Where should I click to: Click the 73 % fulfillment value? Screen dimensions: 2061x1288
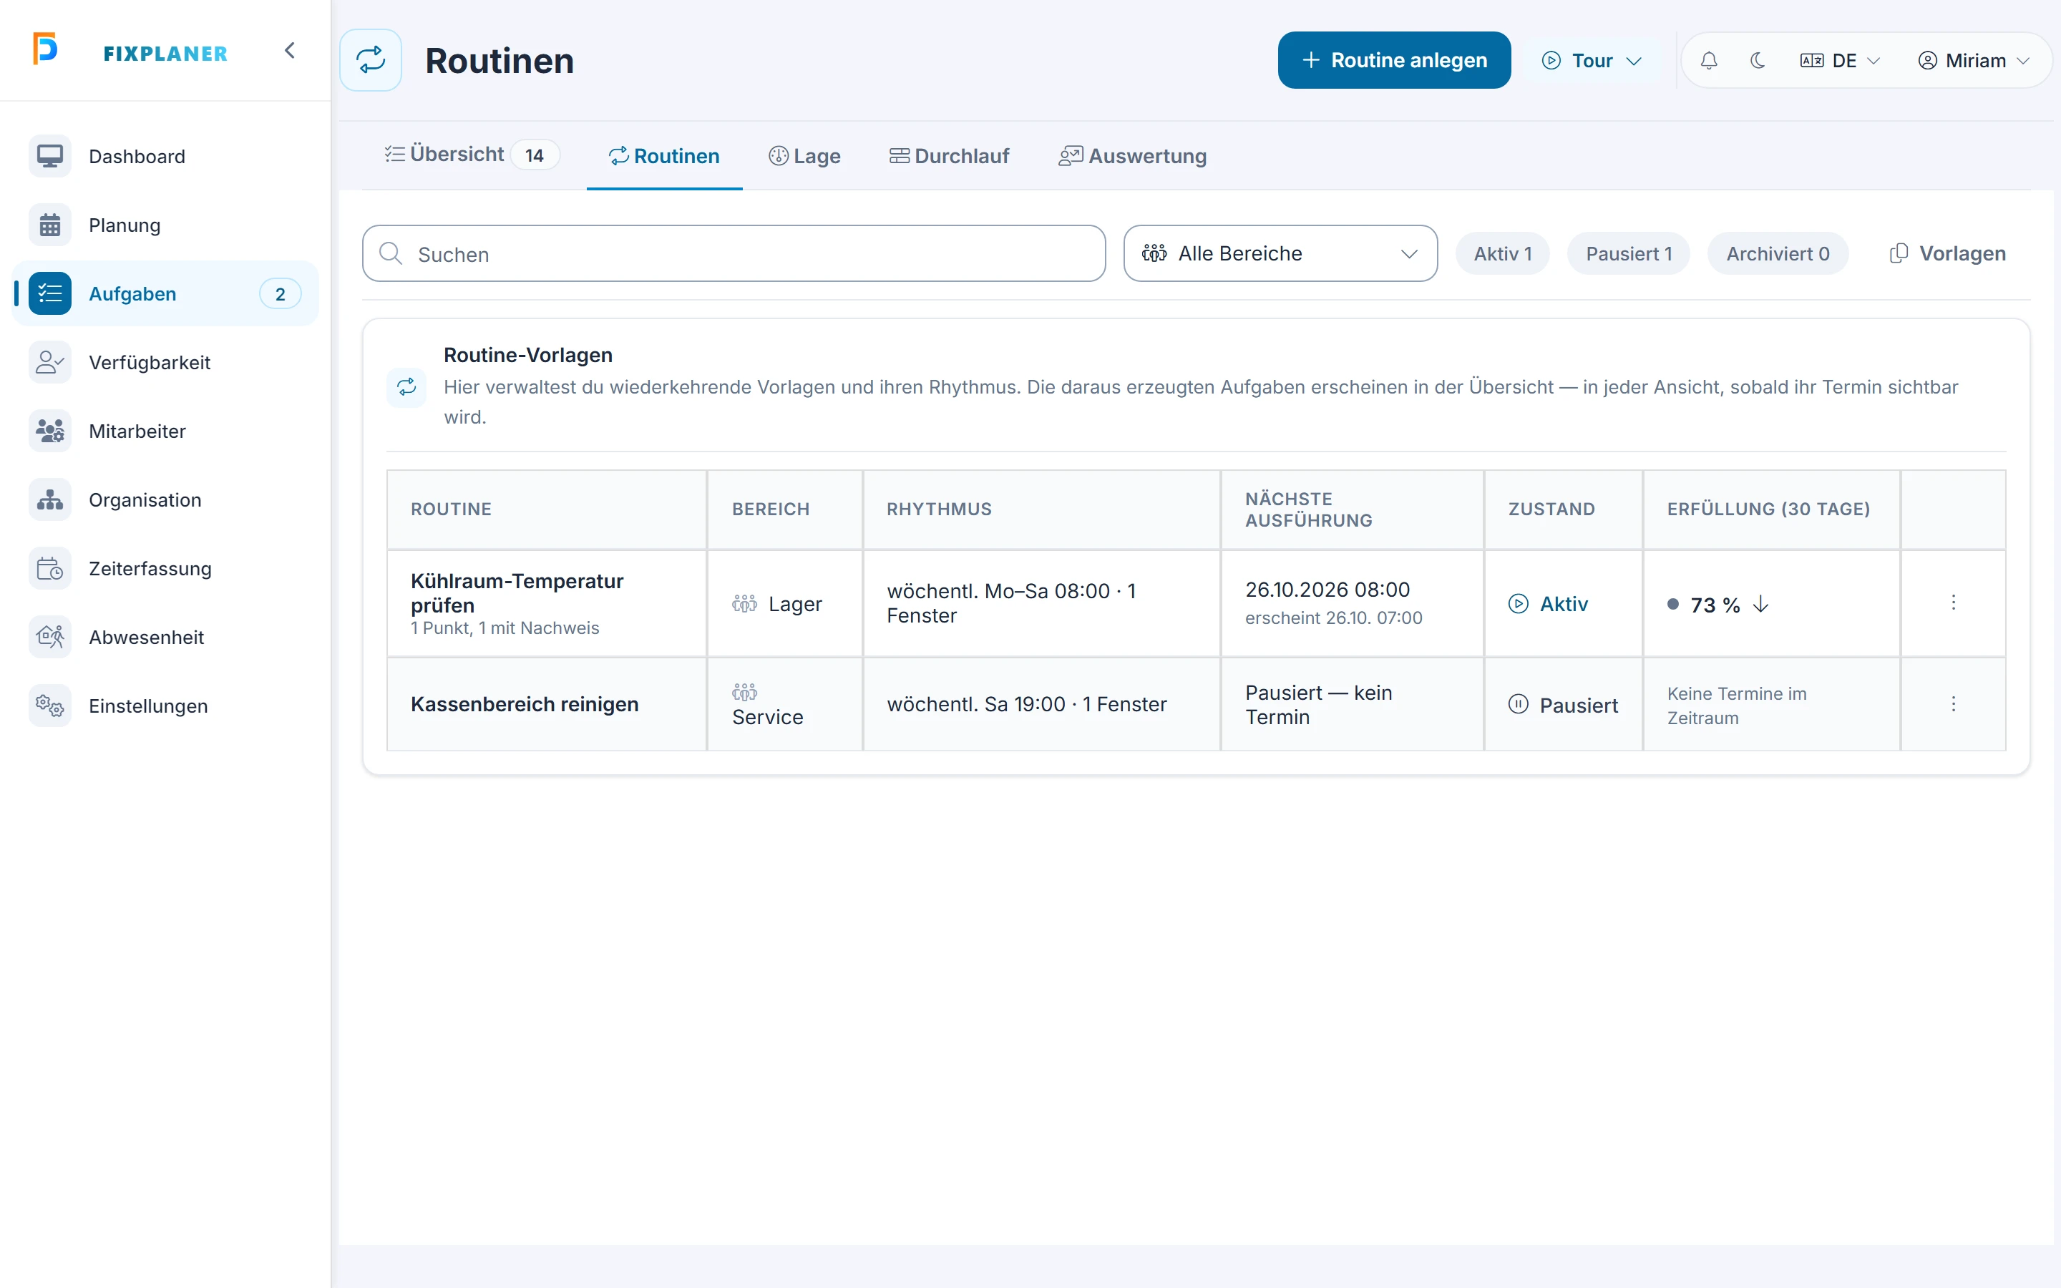(1715, 605)
